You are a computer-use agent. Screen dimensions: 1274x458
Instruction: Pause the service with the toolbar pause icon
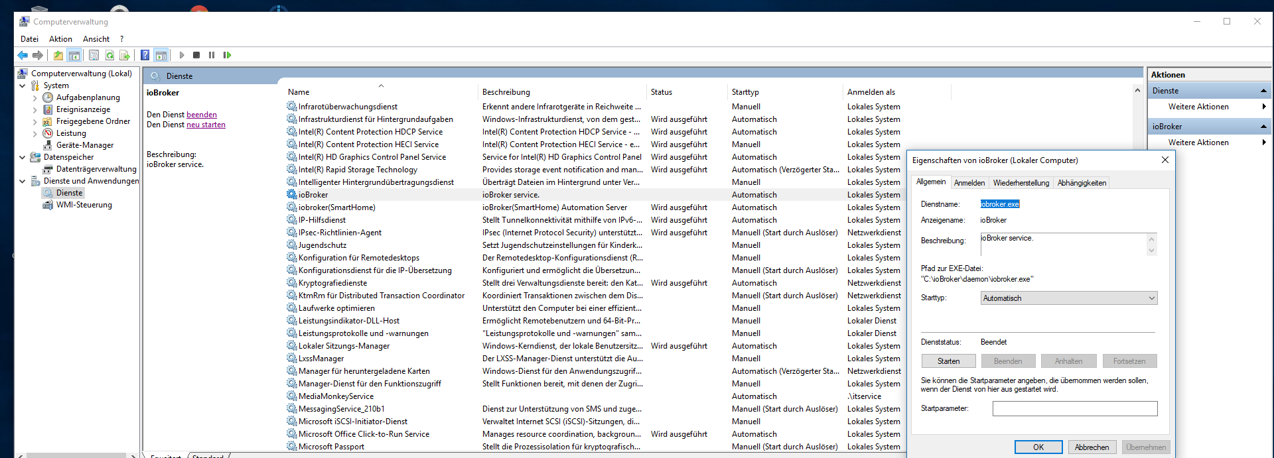click(x=212, y=55)
